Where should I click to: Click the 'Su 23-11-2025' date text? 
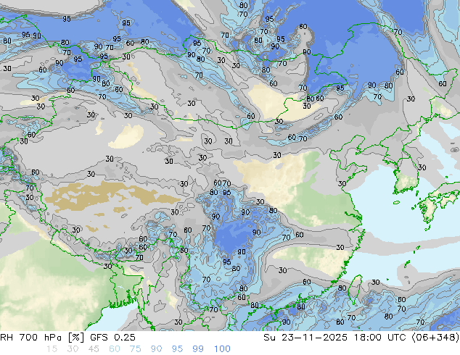305,338
